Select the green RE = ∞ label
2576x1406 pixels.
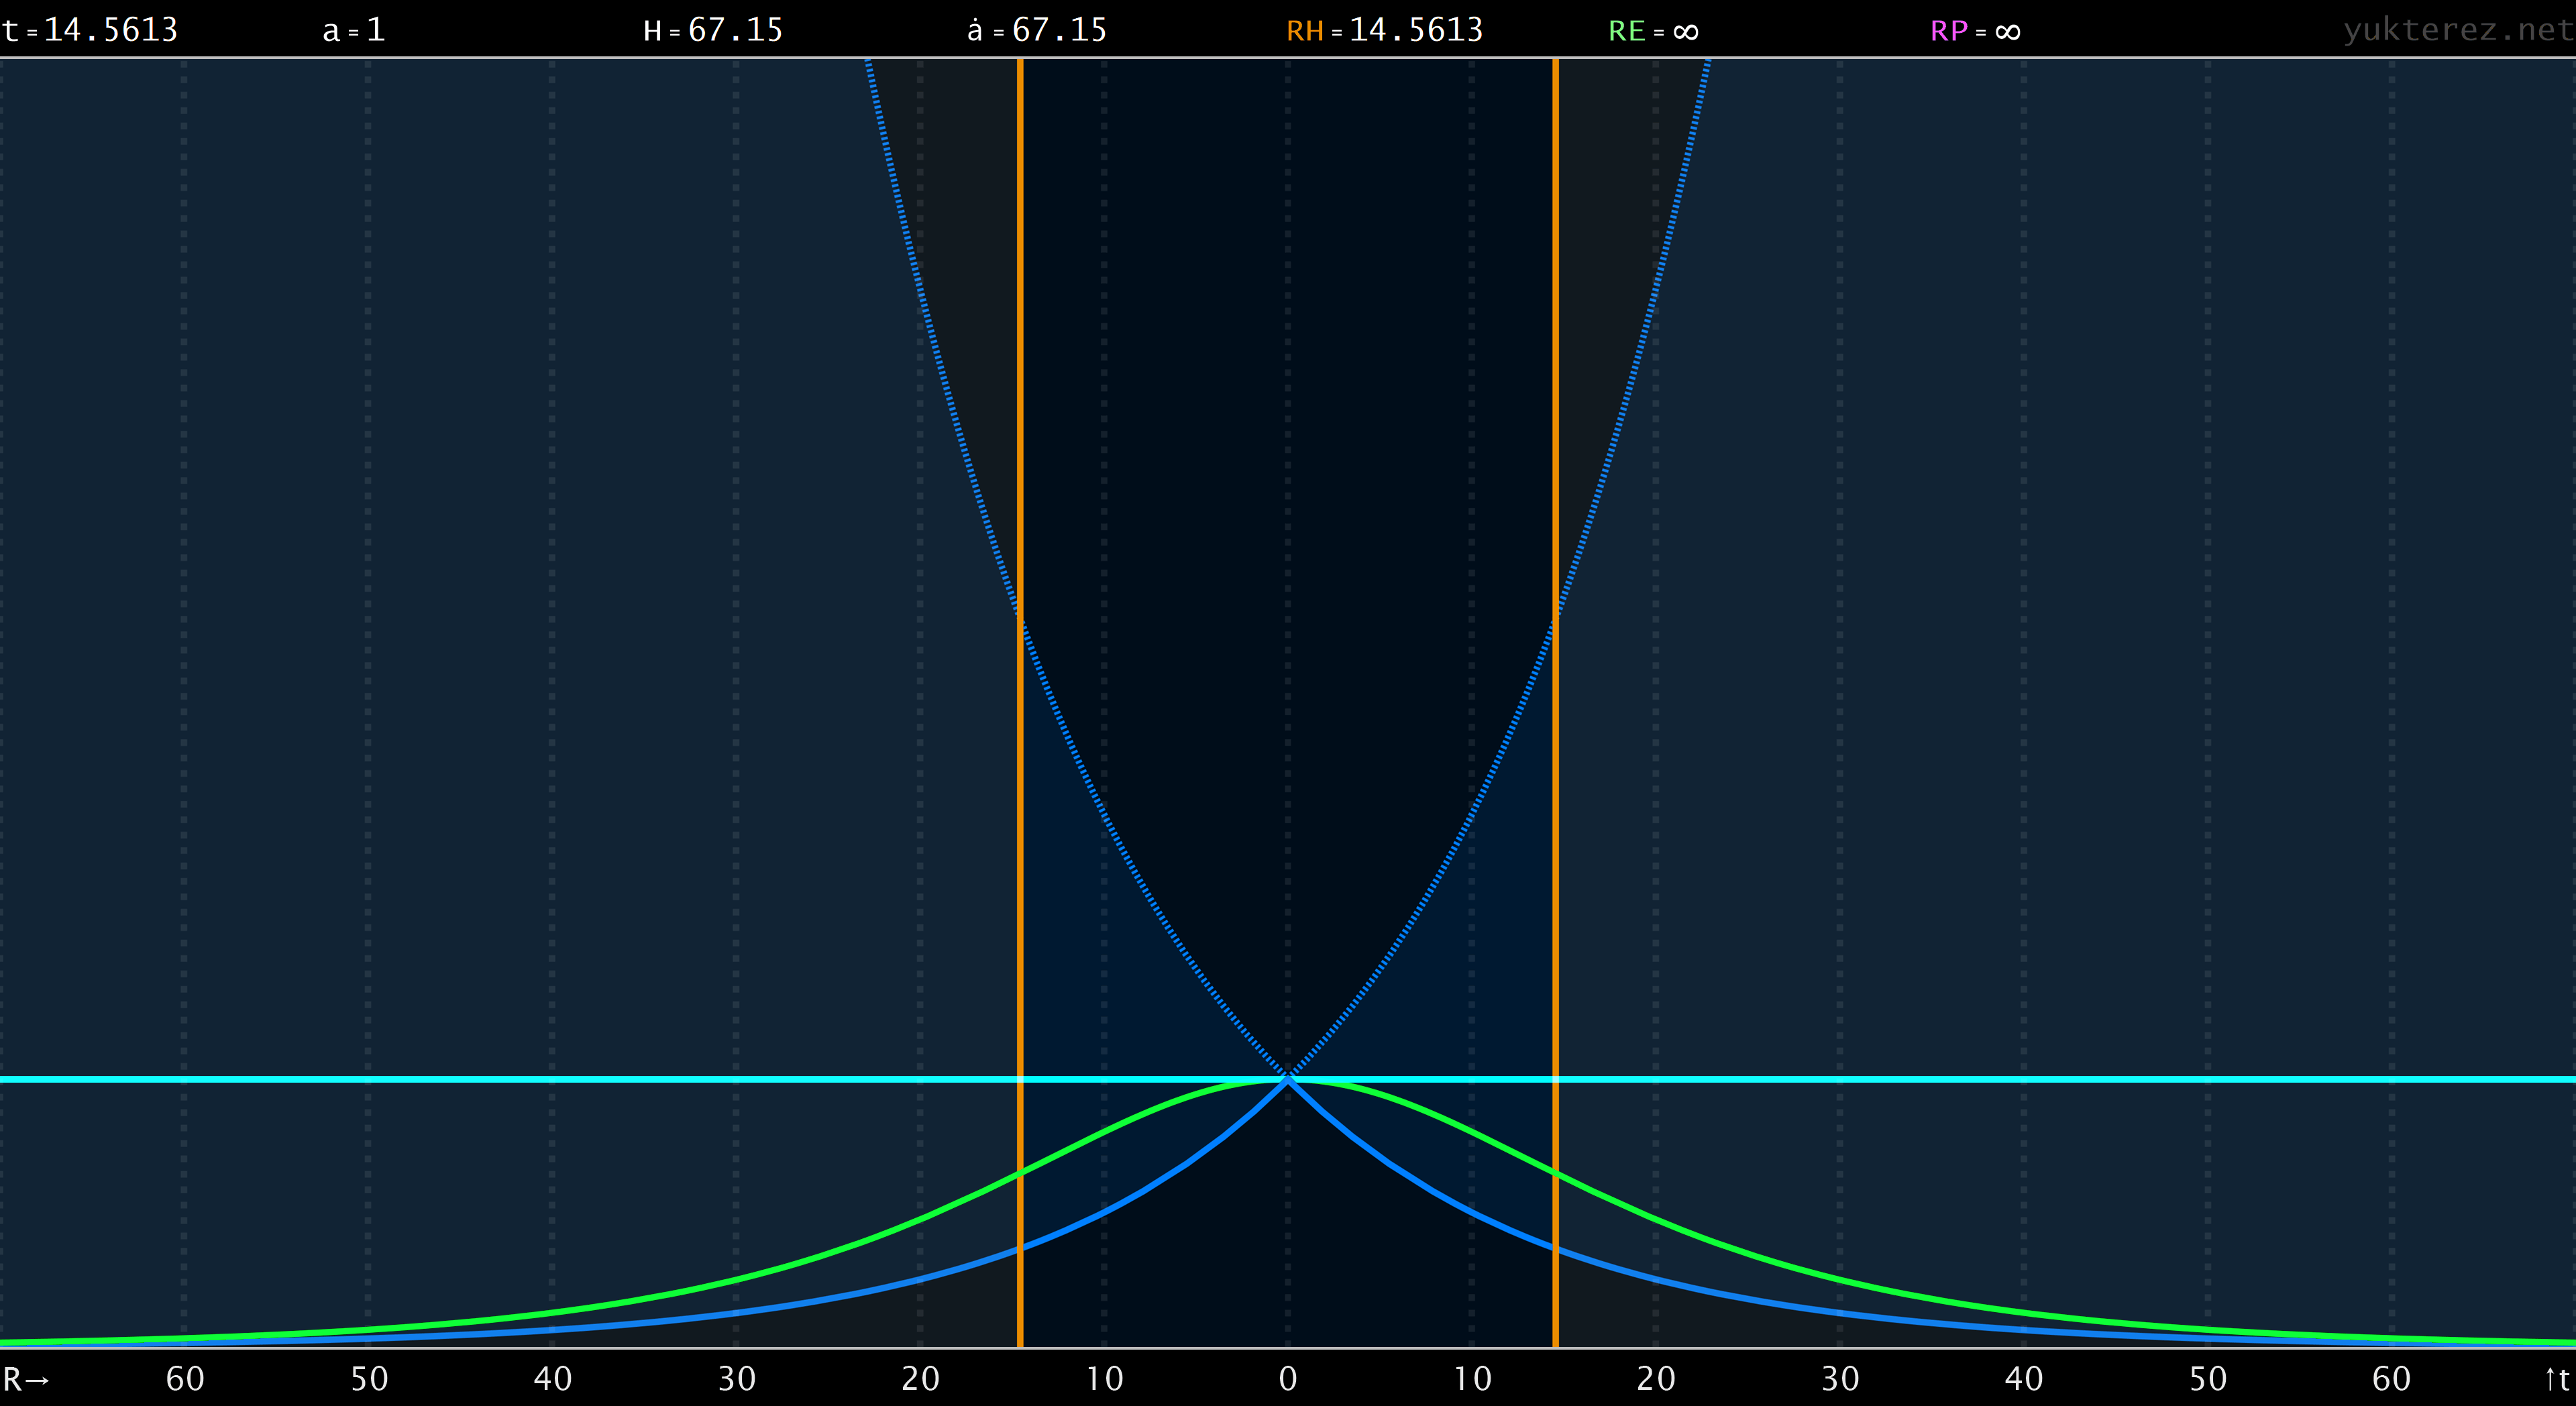tap(1654, 31)
